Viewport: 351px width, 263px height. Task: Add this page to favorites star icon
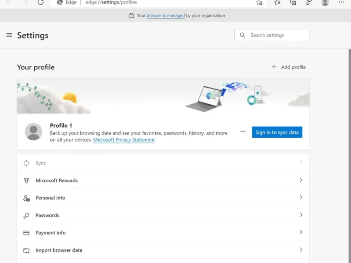tap(259, 3)
